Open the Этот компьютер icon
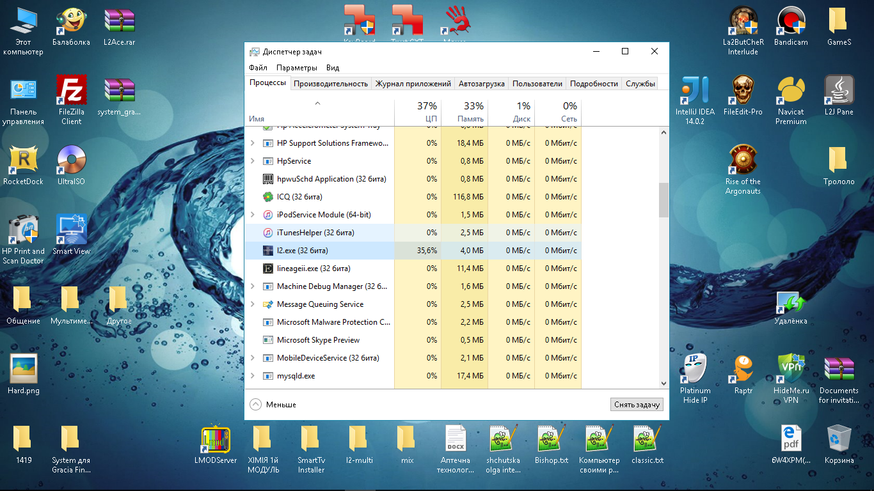 pyautogui.click(x=23, y=31)
